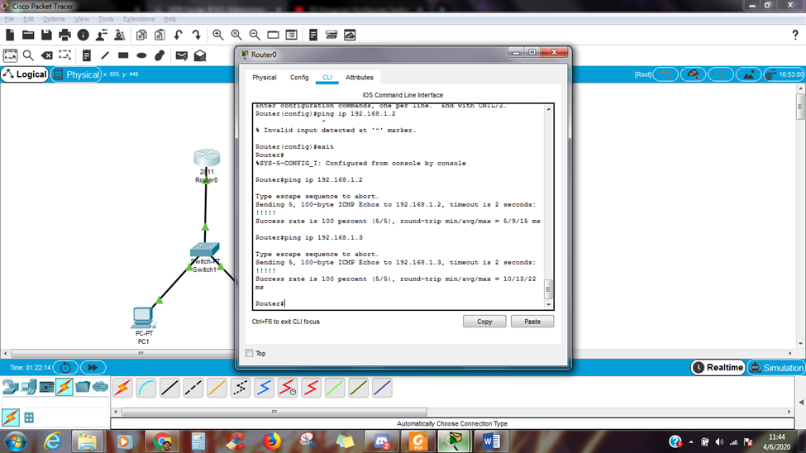Click the Paste button below CLI
806x453 pixels.
532,322
